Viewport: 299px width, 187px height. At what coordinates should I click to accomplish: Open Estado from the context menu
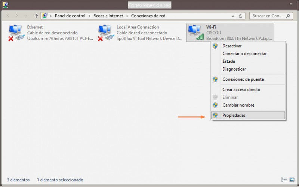[248, 61]
